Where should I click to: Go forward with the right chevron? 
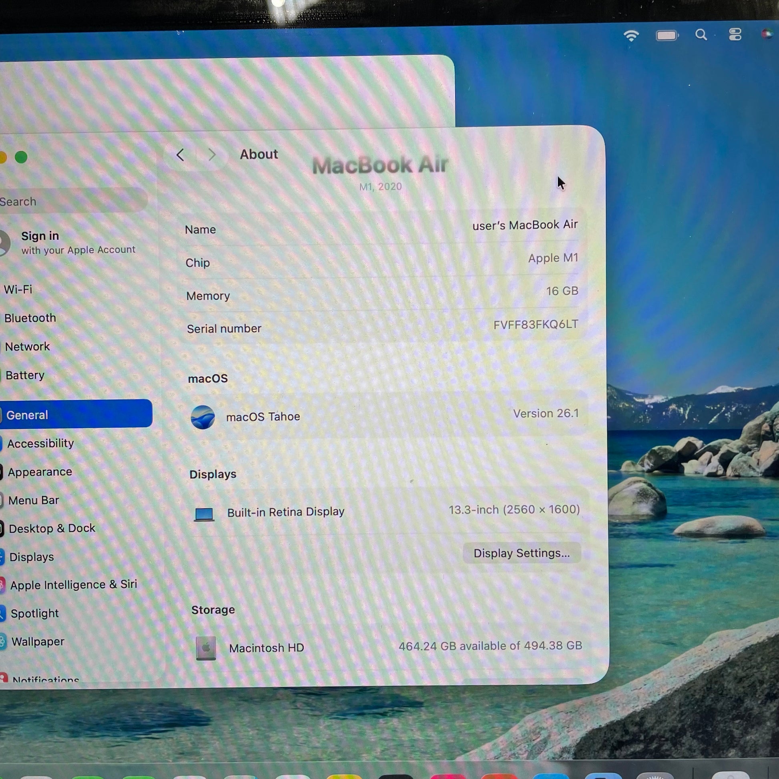coord(212,155)
